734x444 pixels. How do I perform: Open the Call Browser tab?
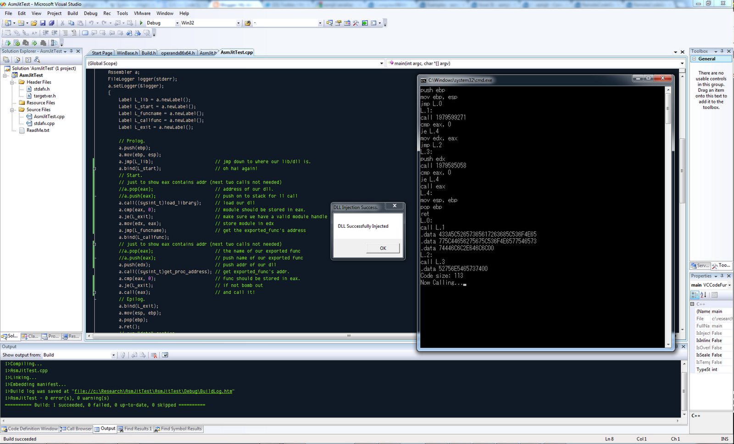(76, 429)
